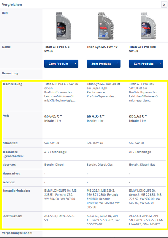Open Zum Produkt for Titan GT1 Pro C-3
The width and height of the screenshot is (168, 238).
tap(61, 64)
